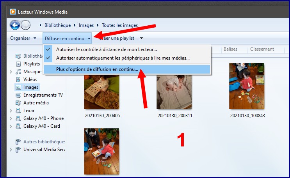Image resolution: width=290 pixels, height=178 pixels.
Task: Go back with the blue arrow button
Action: [15, 25]
